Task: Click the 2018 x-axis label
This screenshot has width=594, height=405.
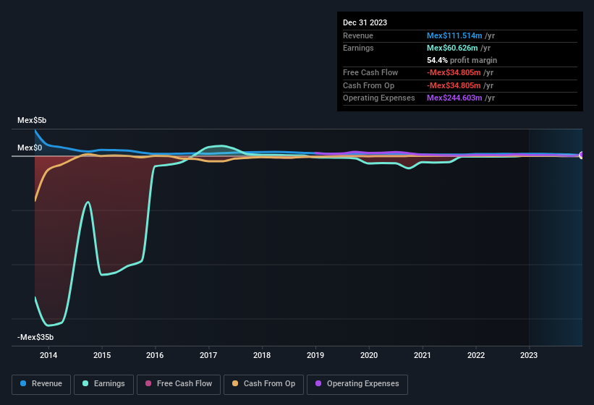Action: click(x=262, y=355)
